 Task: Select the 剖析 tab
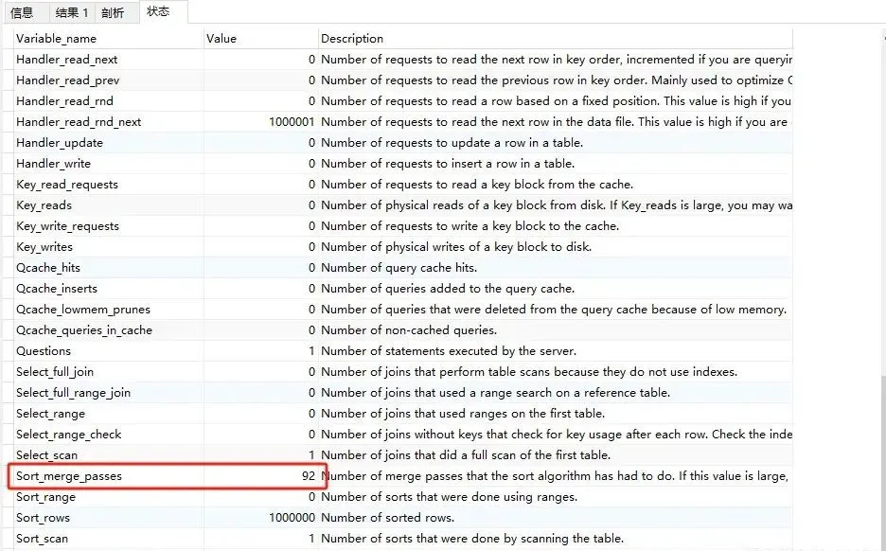click(x=113, y=12)
